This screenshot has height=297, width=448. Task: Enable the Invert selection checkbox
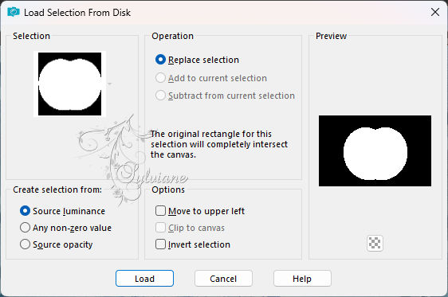(x=193, y=244)
